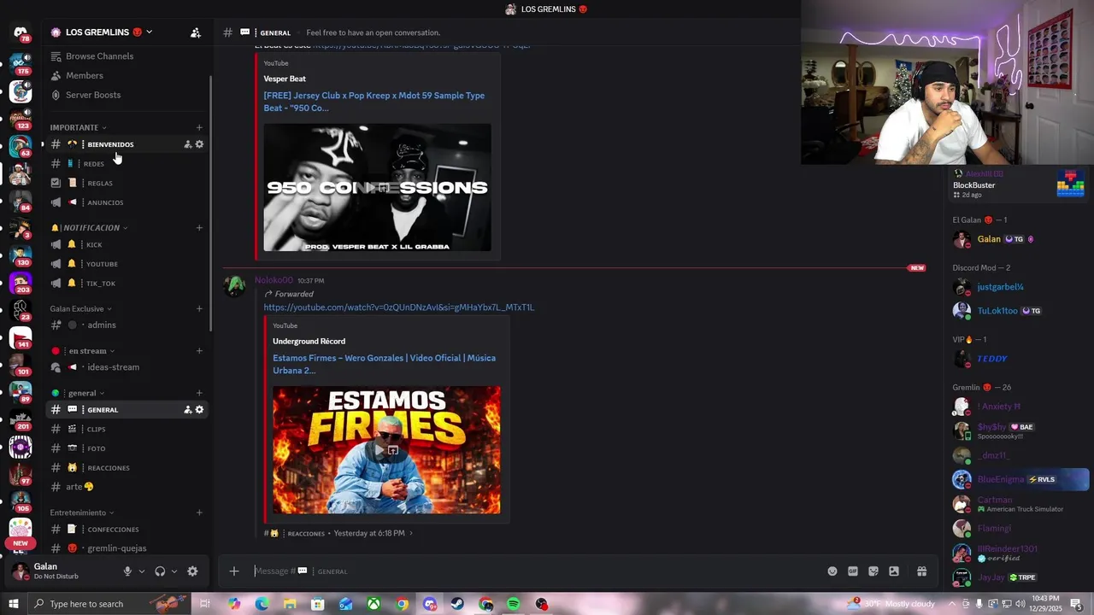Image resolution: width=1094 pixels, height=615 pixels.
Task: Open Members page
Action: (126, 76)
